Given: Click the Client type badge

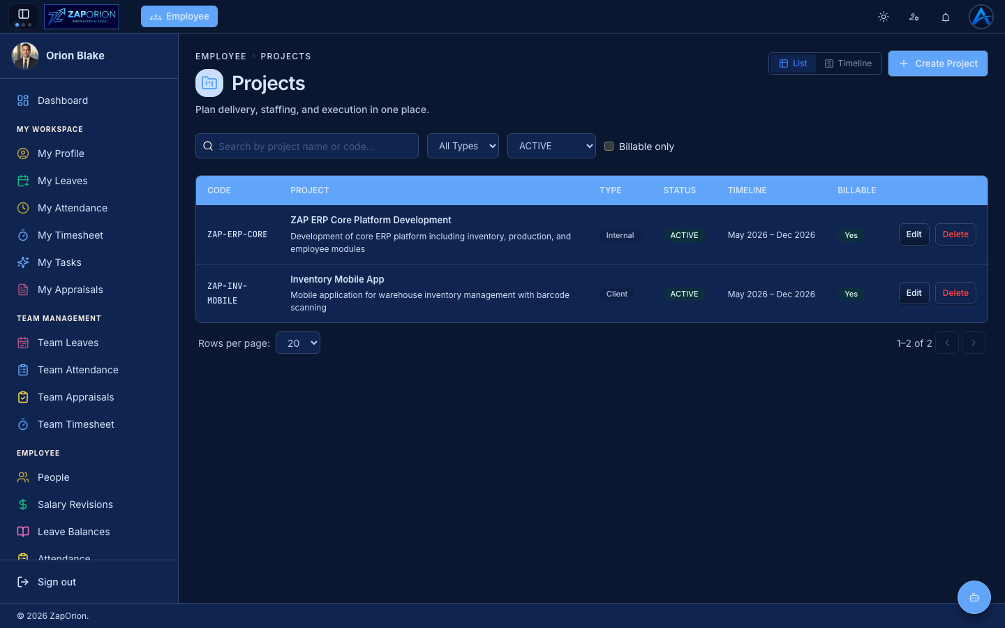Looking at the screenshot, I should [x=617, y=294].
